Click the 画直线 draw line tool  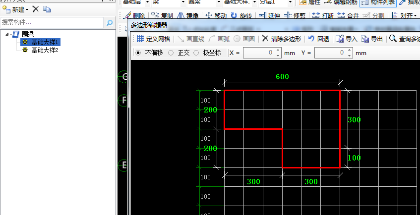click(191, 39)
